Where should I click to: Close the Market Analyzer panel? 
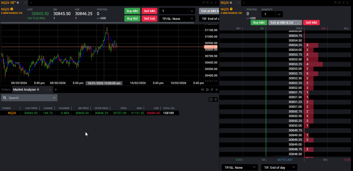217,90
